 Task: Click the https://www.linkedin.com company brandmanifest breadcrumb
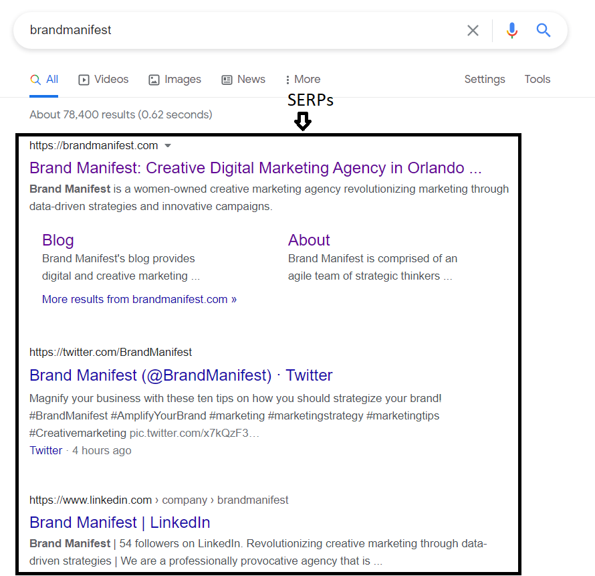tap(159, 500)
